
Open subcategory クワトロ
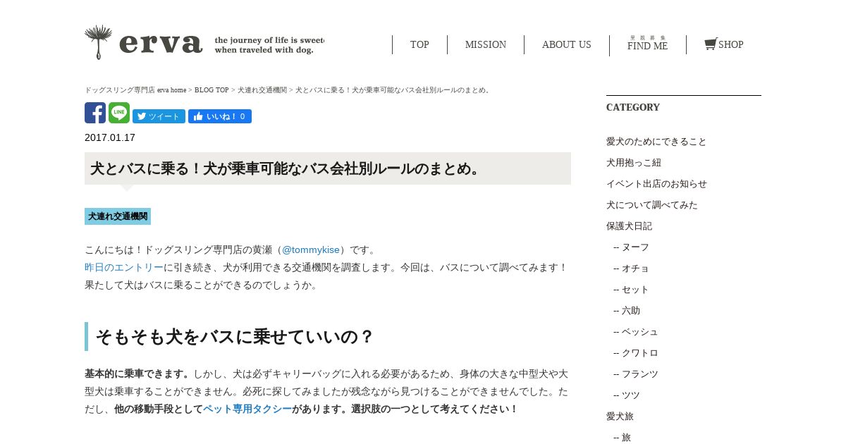[636, 353]
